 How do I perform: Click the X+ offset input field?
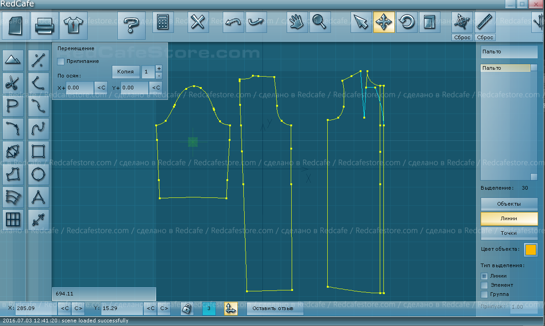[79, 88]
